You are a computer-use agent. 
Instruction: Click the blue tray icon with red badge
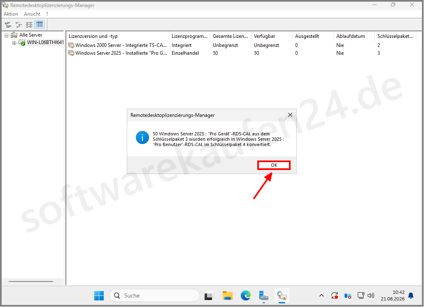point(348,295)
